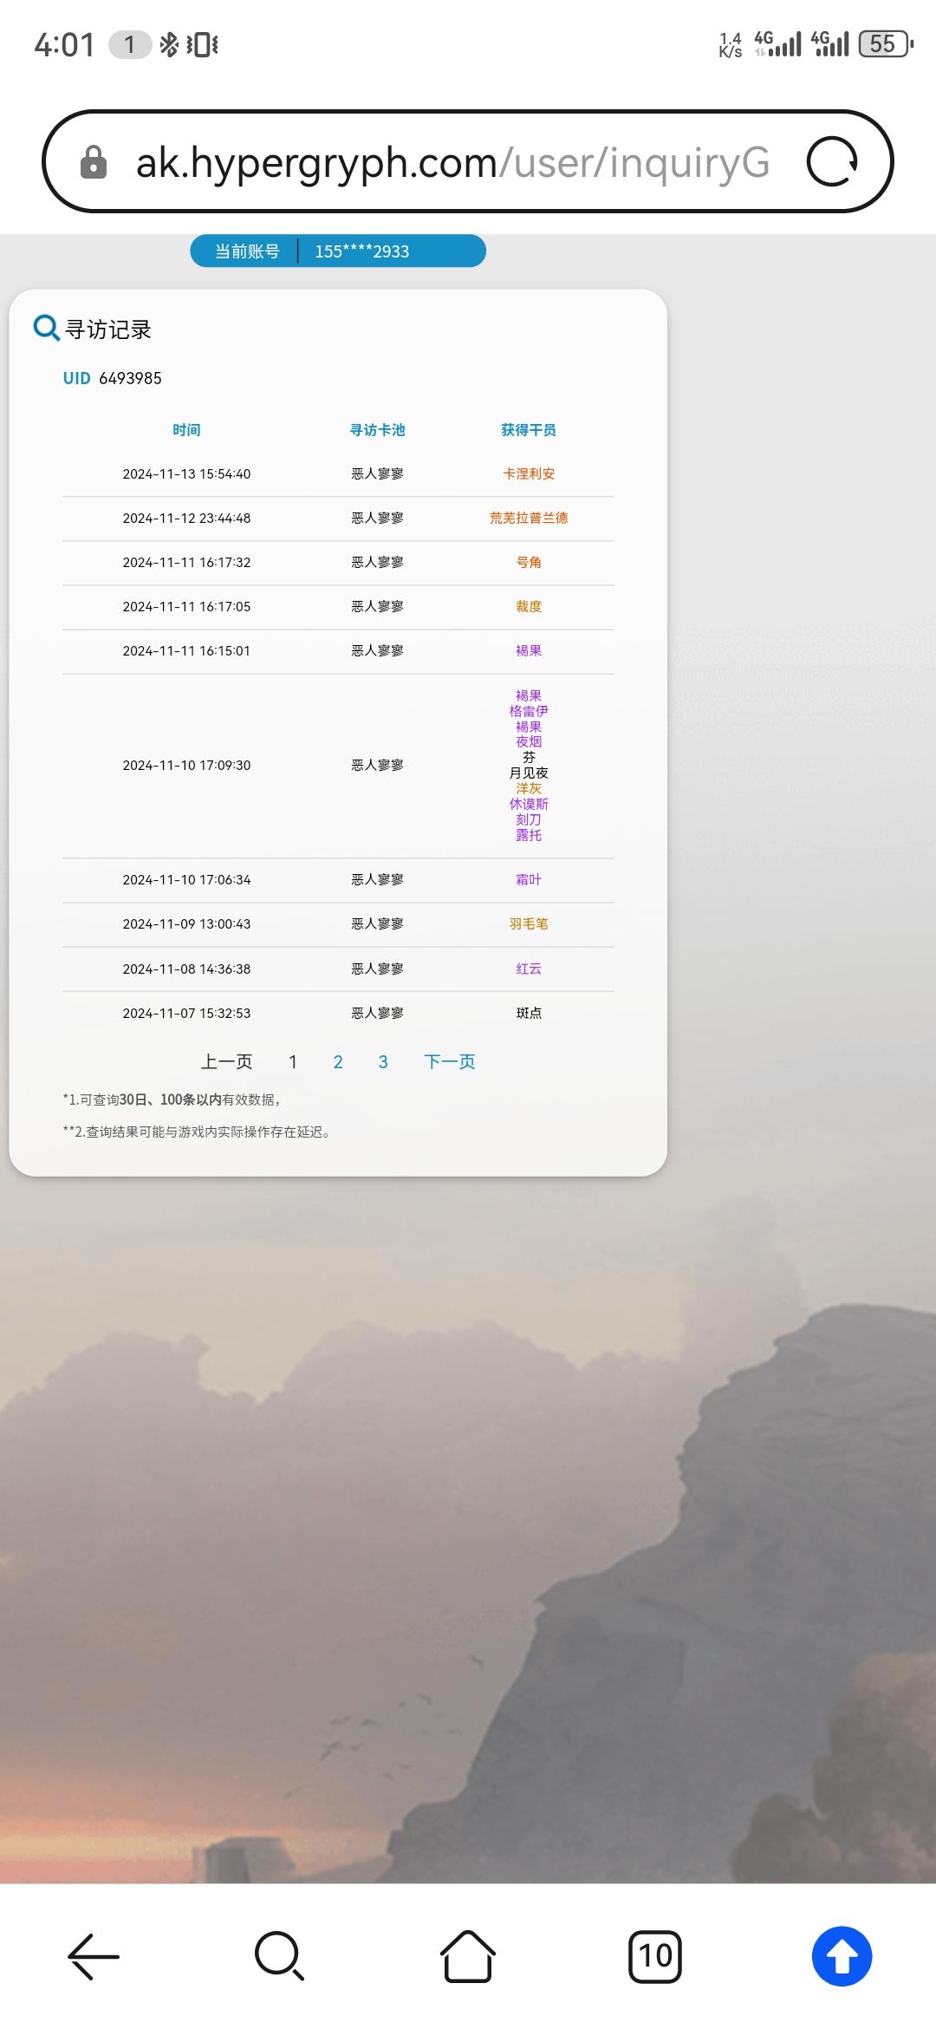Viewport: 936px width, 2029px height.
Task: Tap the magnifier icon beside 寻访记录
Action: (x=46, y=328)
